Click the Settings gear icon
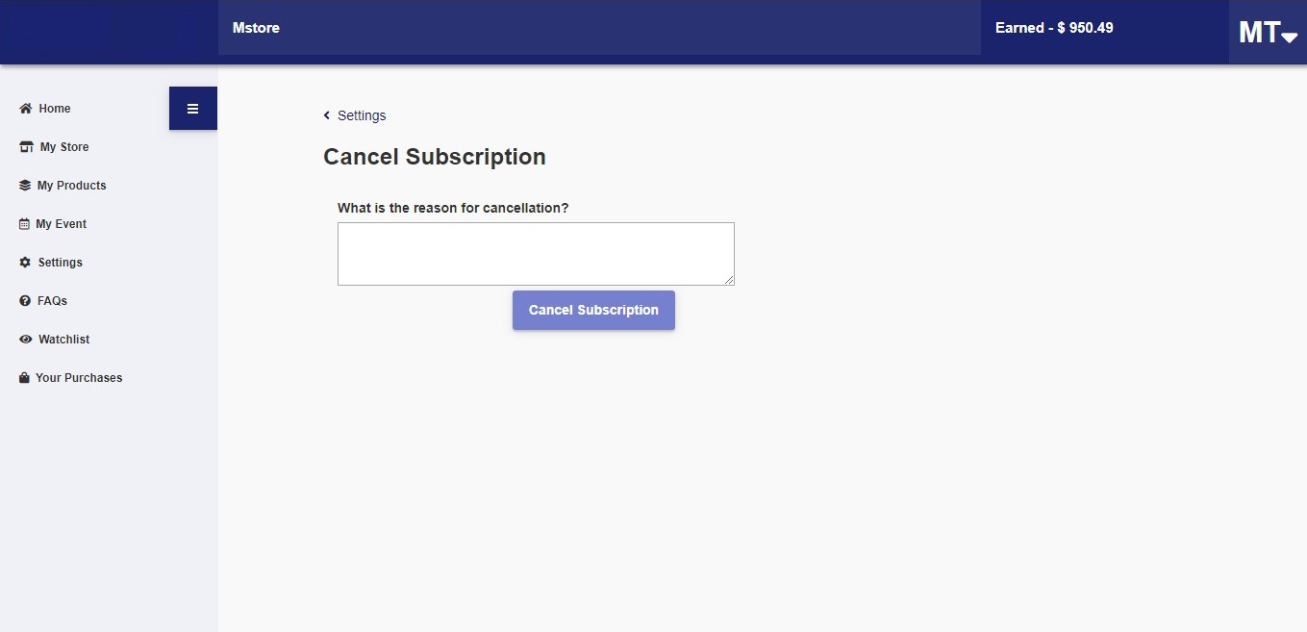 click(25, 263)
